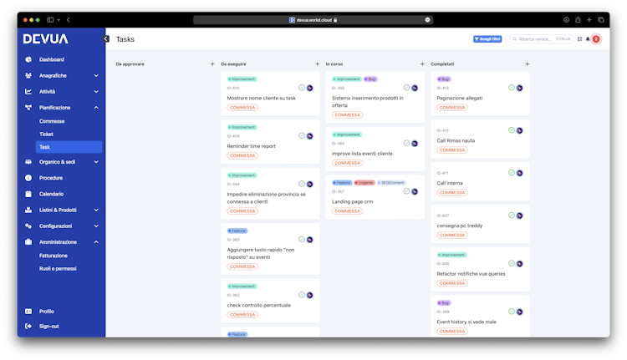Select the Task submenu item
This screenshot has height=360, width=627.
point(69,147)
